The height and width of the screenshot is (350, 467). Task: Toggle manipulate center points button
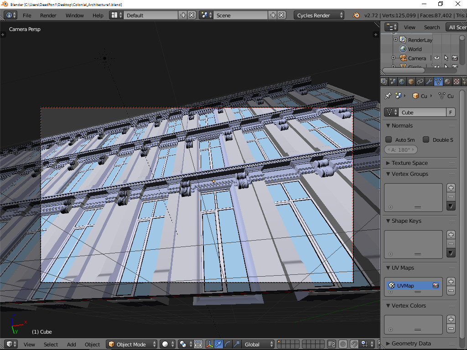[198, 344]
